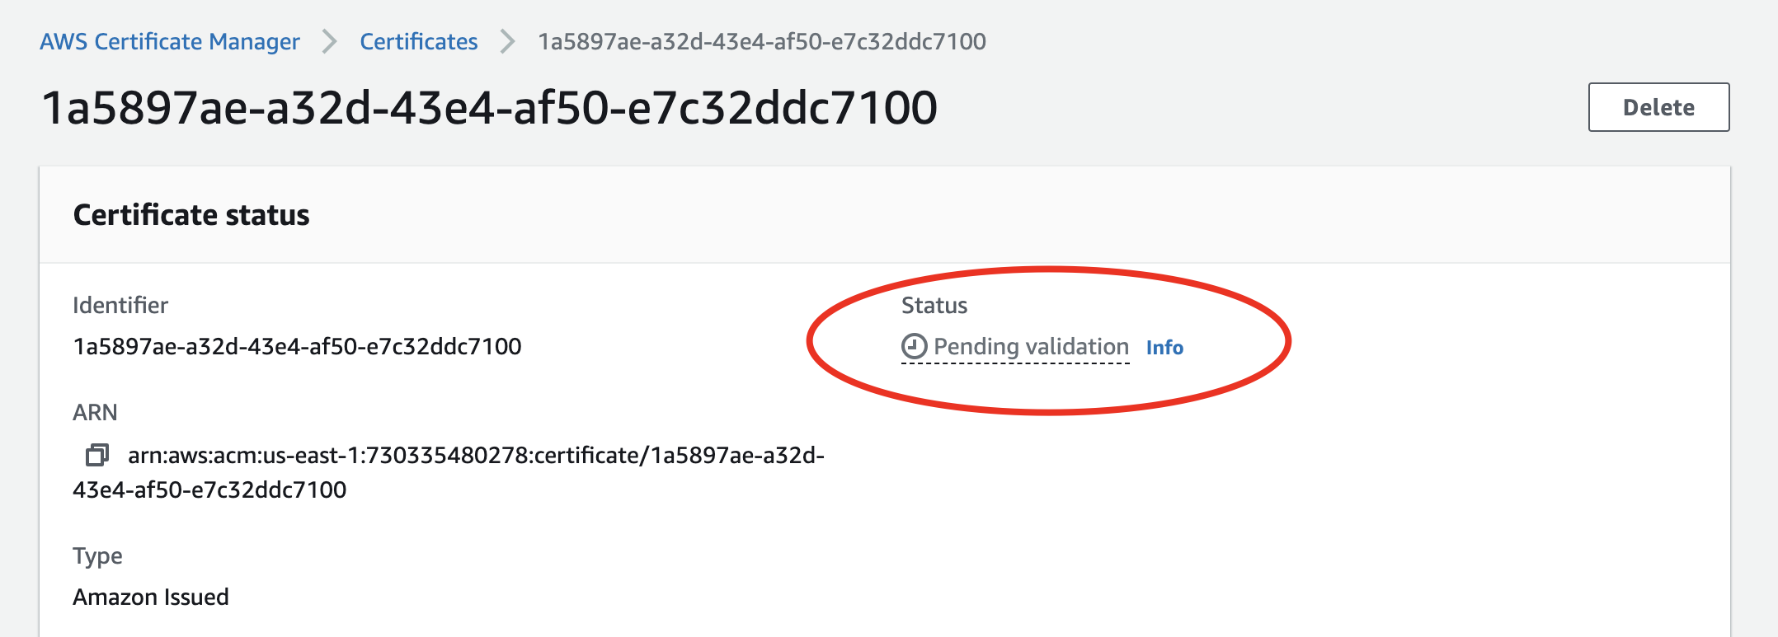Viewport: 1778px width, 637px height.
Task: Click the Amazon Issued type value
Action: pyautogui.click(x=151, y=597)
